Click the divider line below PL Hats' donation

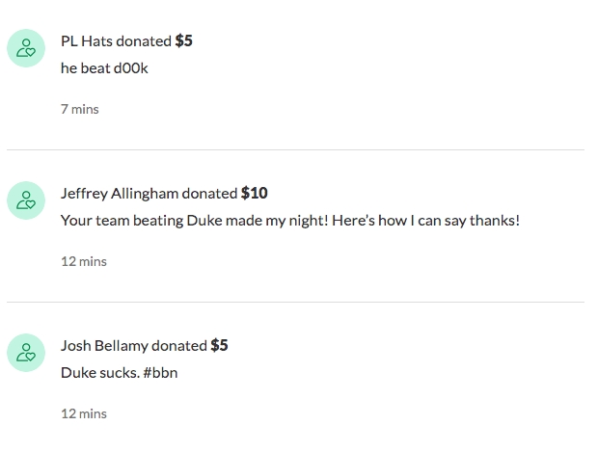295,149
